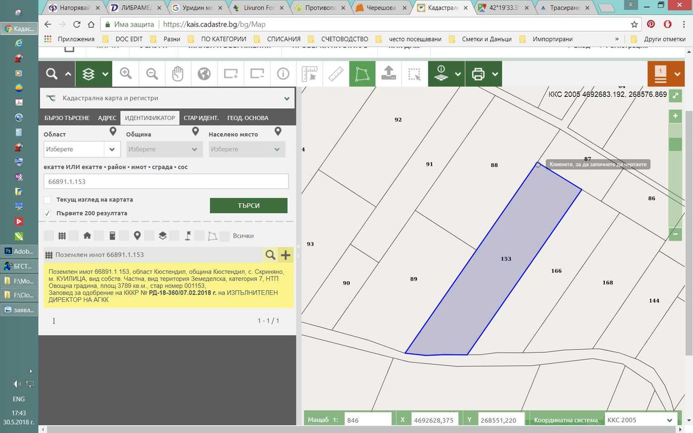693x433 pixels.
Task: Check Текущ изглед на картата
Action: click(48, 200)
